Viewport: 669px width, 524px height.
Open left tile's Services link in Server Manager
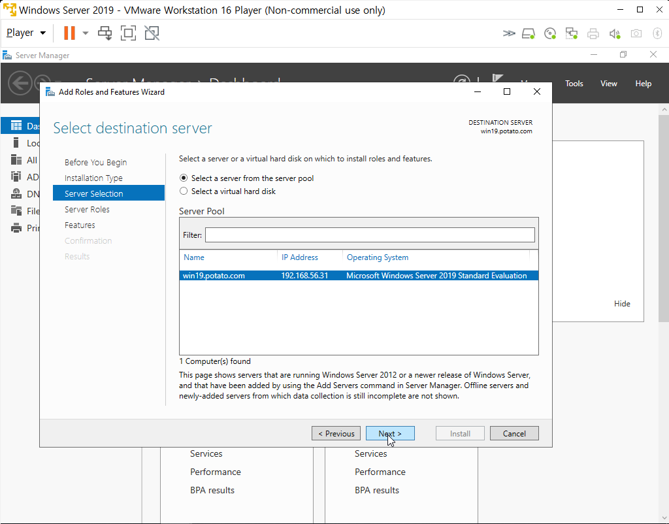coord(206,453)
